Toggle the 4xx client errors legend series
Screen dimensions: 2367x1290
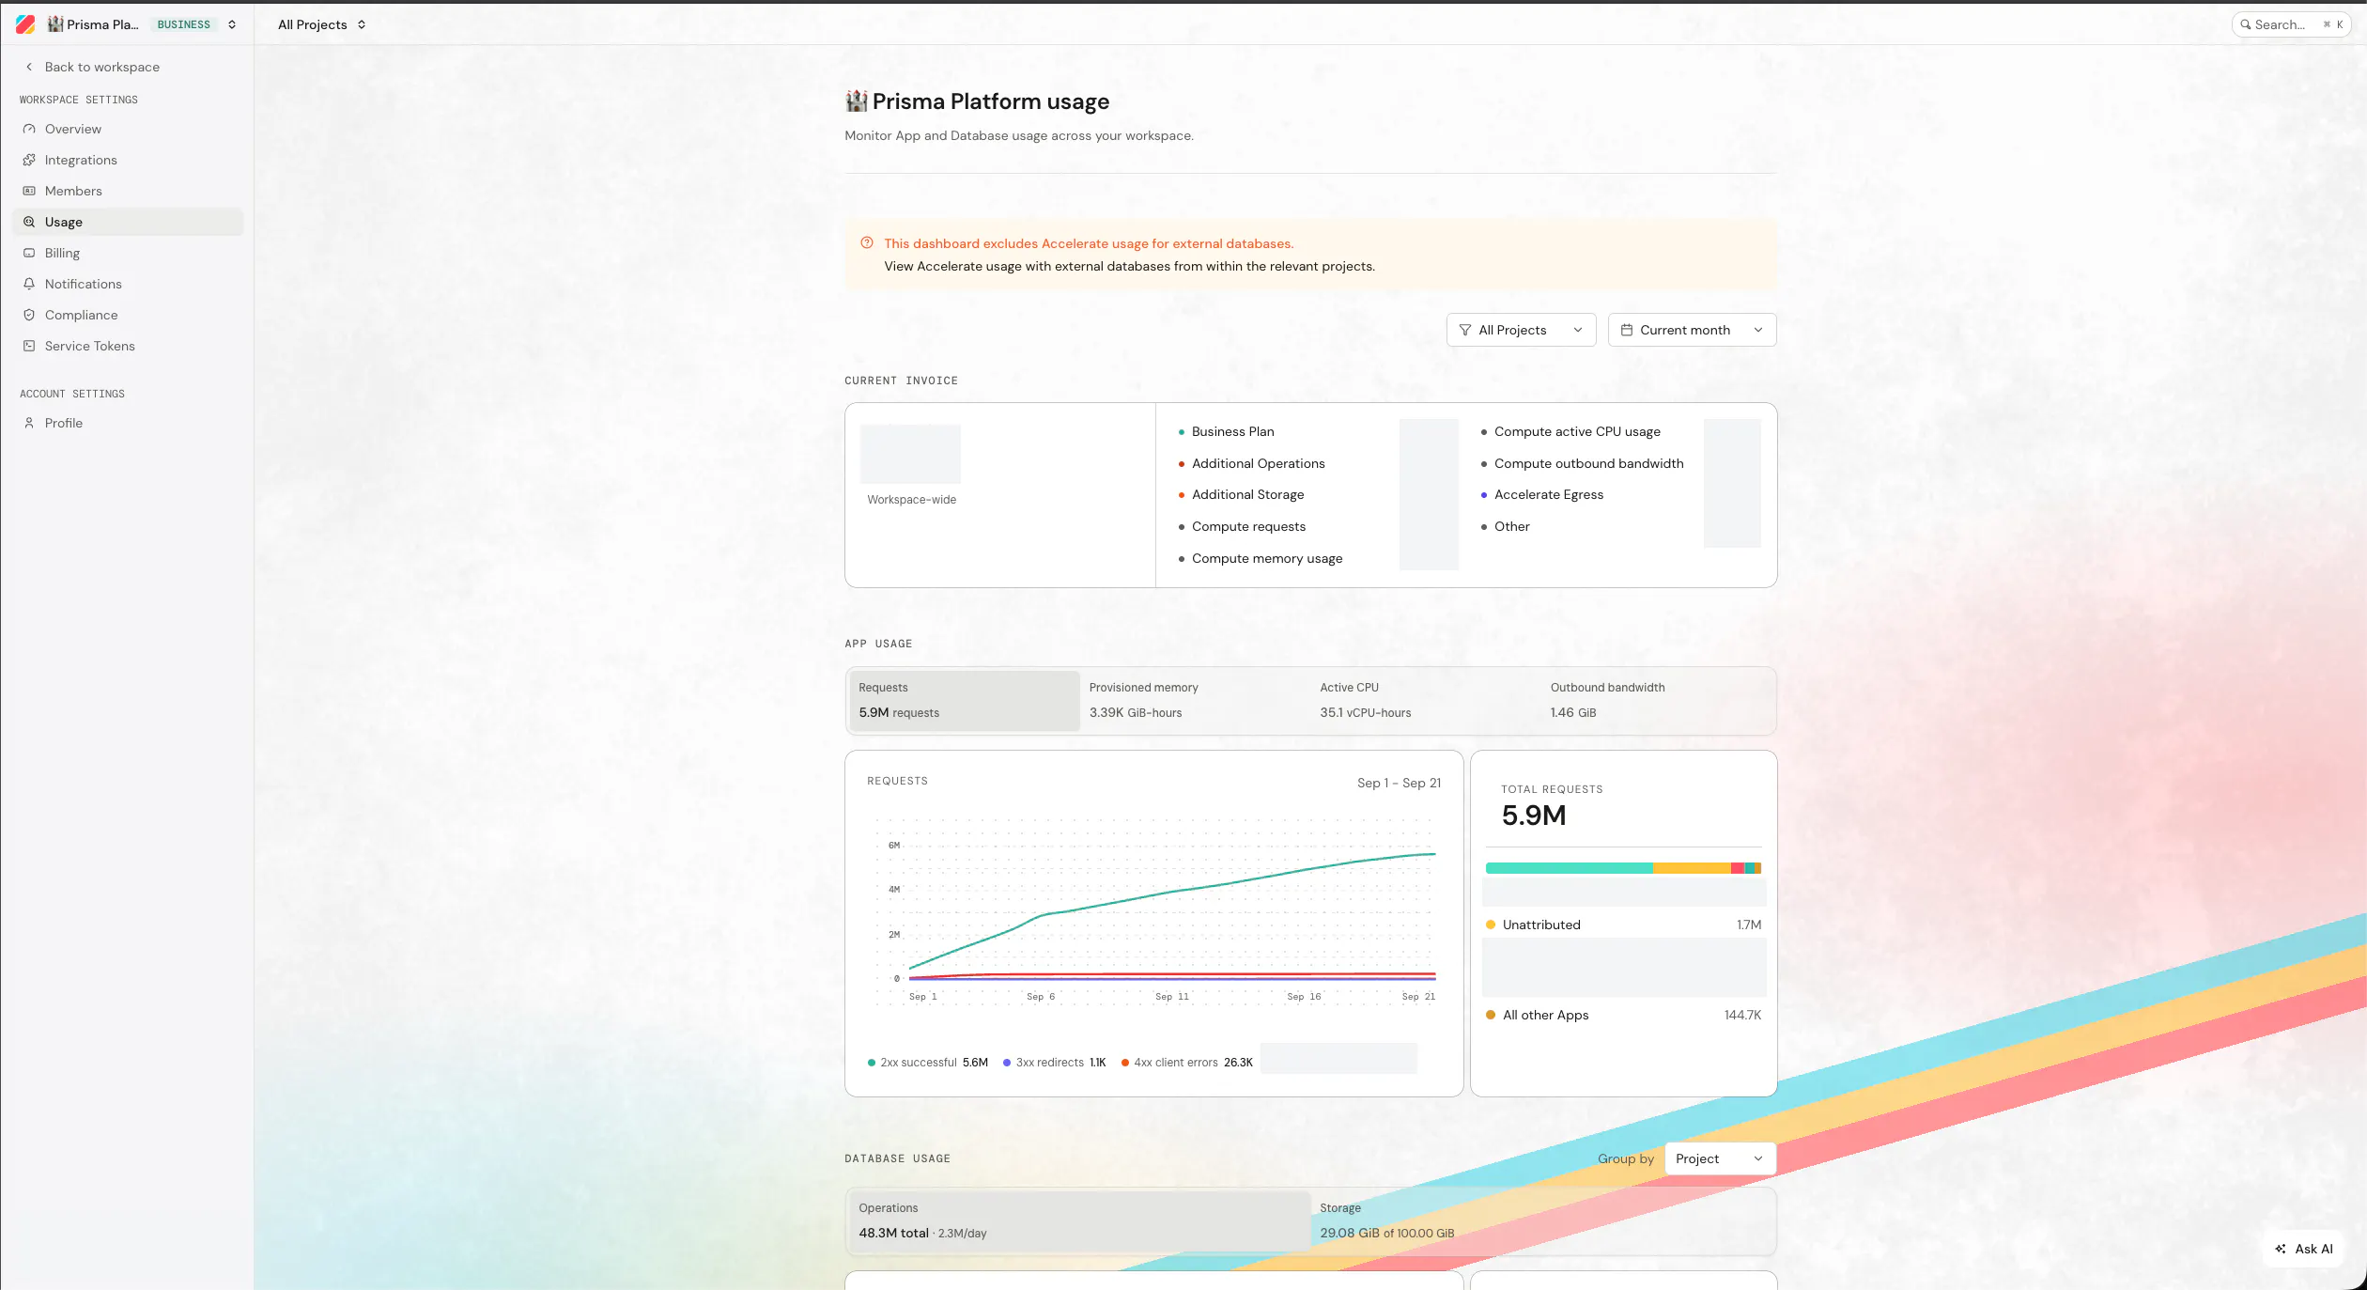tap(1187, 1063)
